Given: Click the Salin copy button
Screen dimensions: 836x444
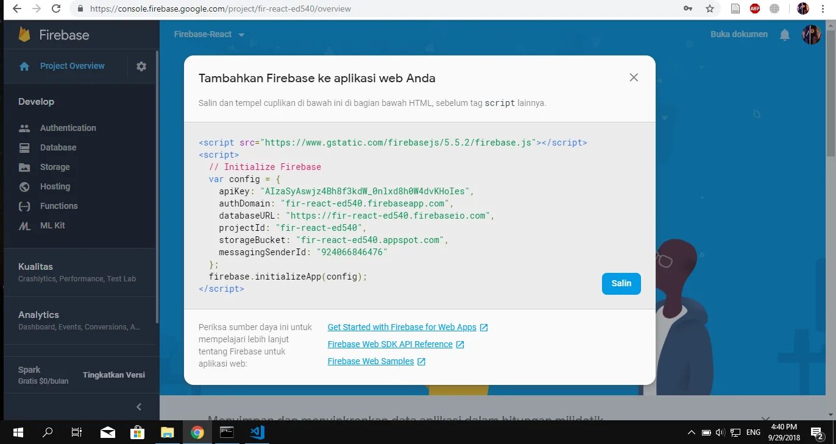Looking at the screenshot, I should click(622, 283).
